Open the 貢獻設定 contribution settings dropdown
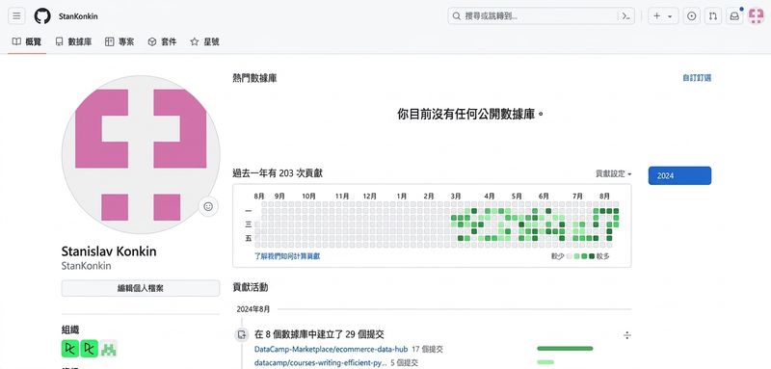This screenshot has height=369, width=771. pyautogui.click(x=614, y=174)
